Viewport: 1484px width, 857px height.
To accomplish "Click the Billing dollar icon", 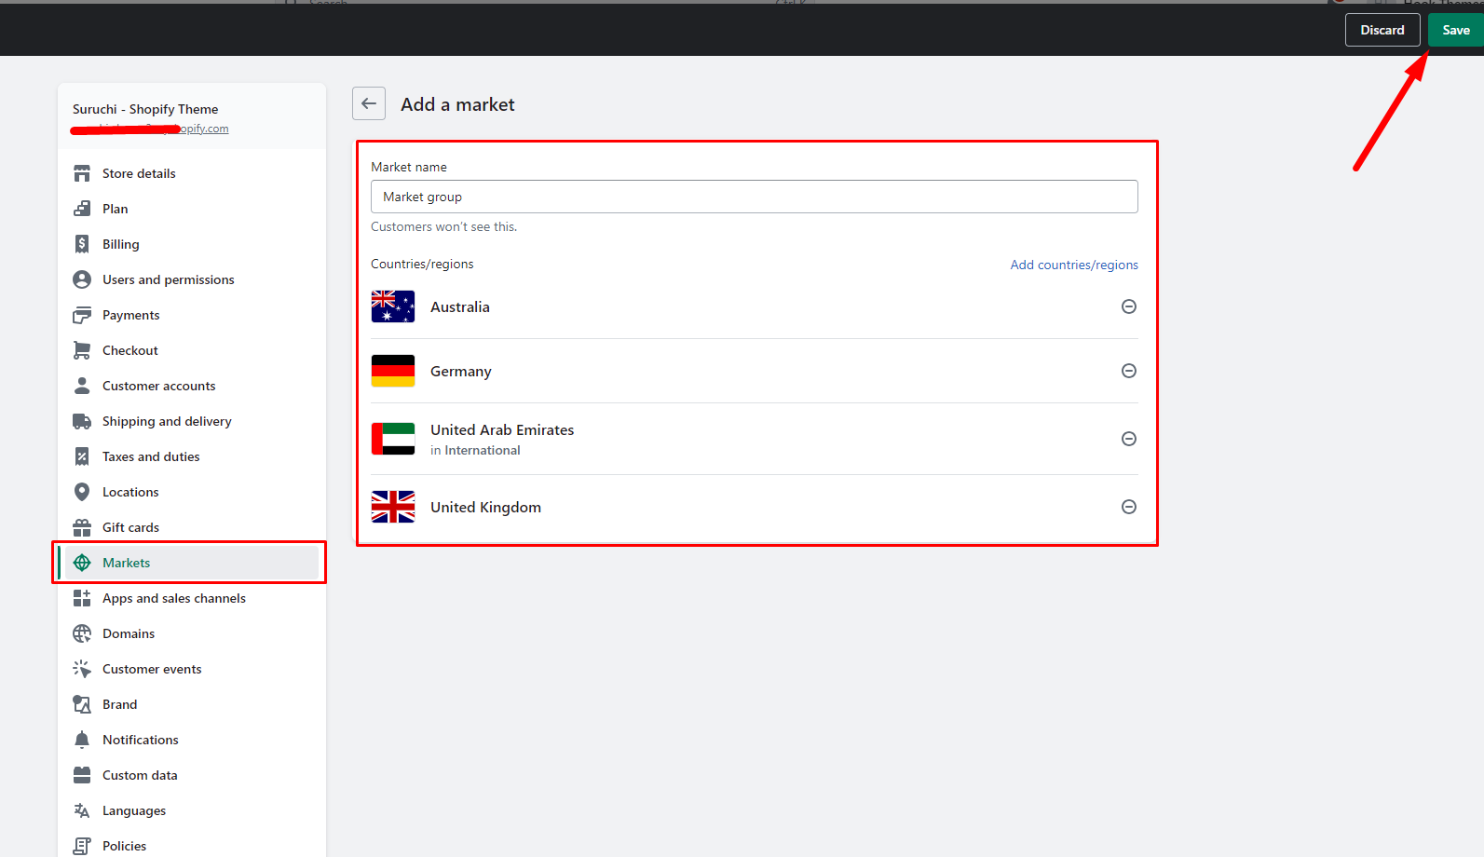I will [82, 244].
